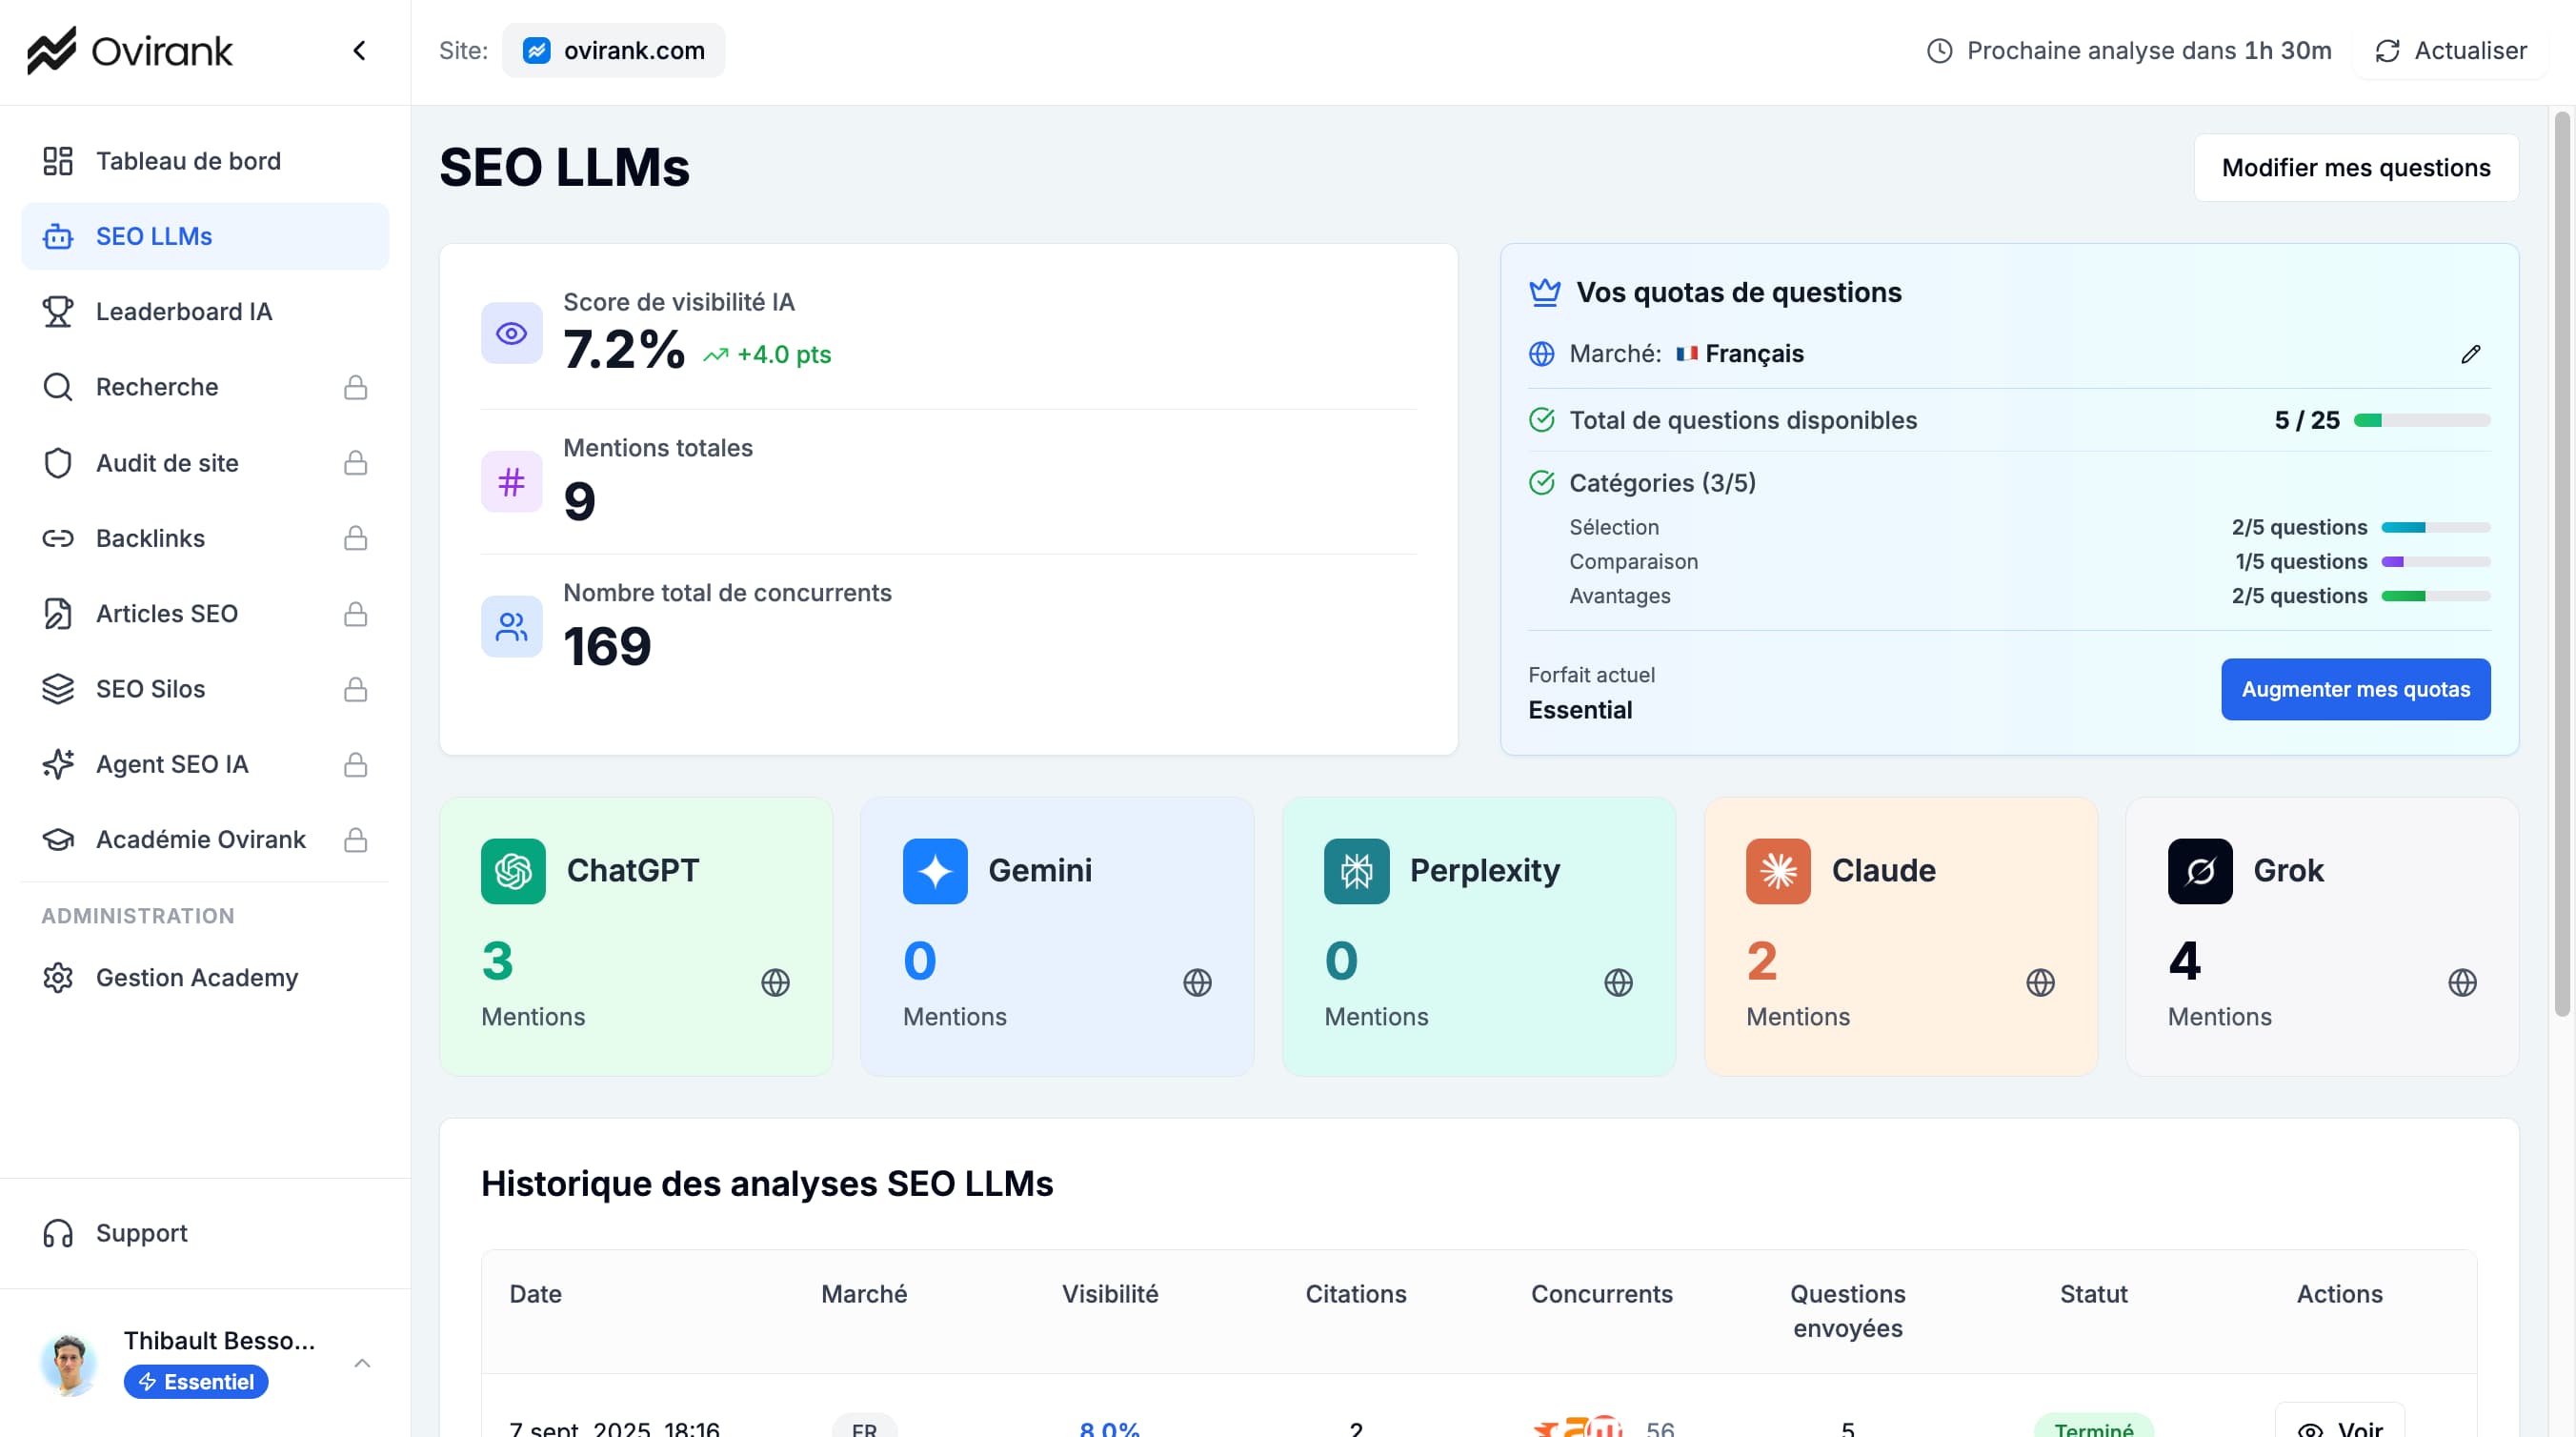Open the Leaderboard IA menu item
The height and width of the screenshot is (1437, 2576).
pyautogui.click(x=184, y=311)
